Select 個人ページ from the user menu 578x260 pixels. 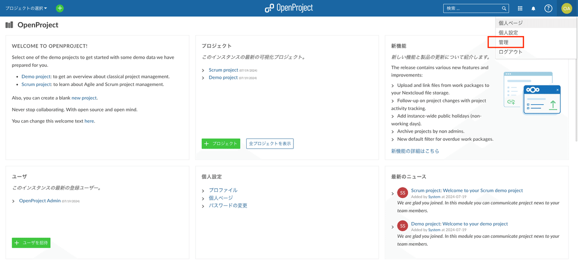pyautogui.click(x=536, y=23)
